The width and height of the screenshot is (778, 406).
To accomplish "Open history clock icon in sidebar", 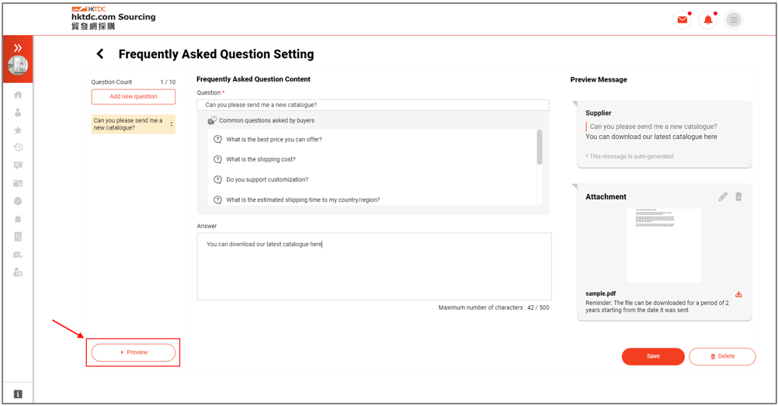I will pos(18,147).
